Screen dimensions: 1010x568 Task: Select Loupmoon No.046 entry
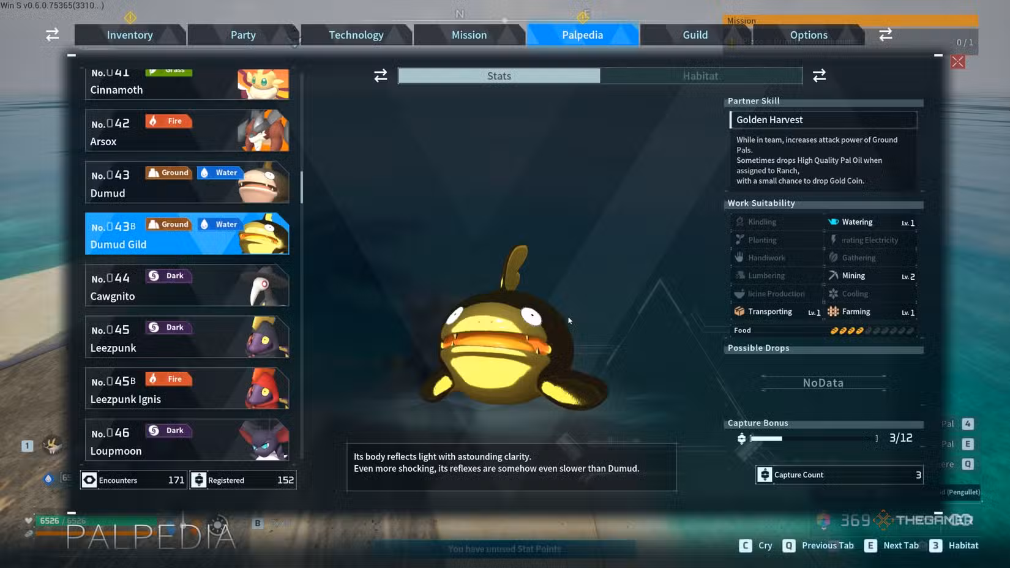[x=187, y=440]
